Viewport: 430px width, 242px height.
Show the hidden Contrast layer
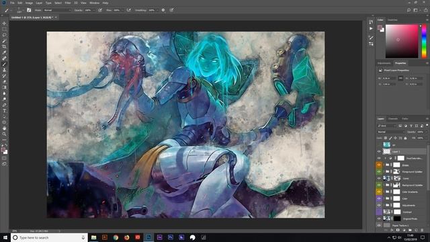click(x=379, y=212)
